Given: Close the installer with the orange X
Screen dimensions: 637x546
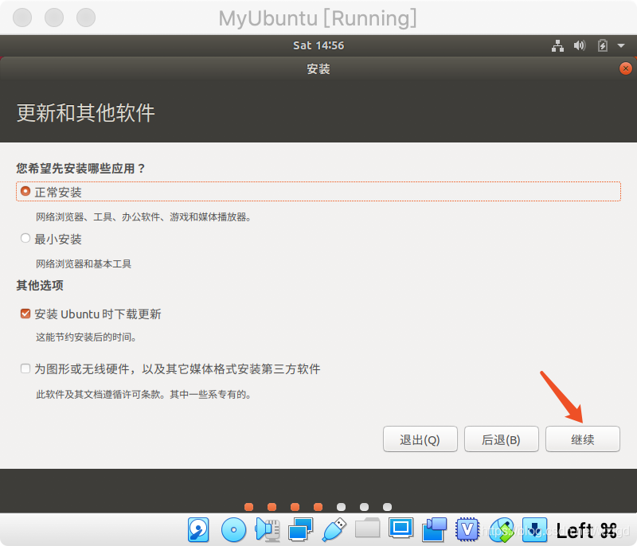Looking at the screenshot, I should point(626,68).
